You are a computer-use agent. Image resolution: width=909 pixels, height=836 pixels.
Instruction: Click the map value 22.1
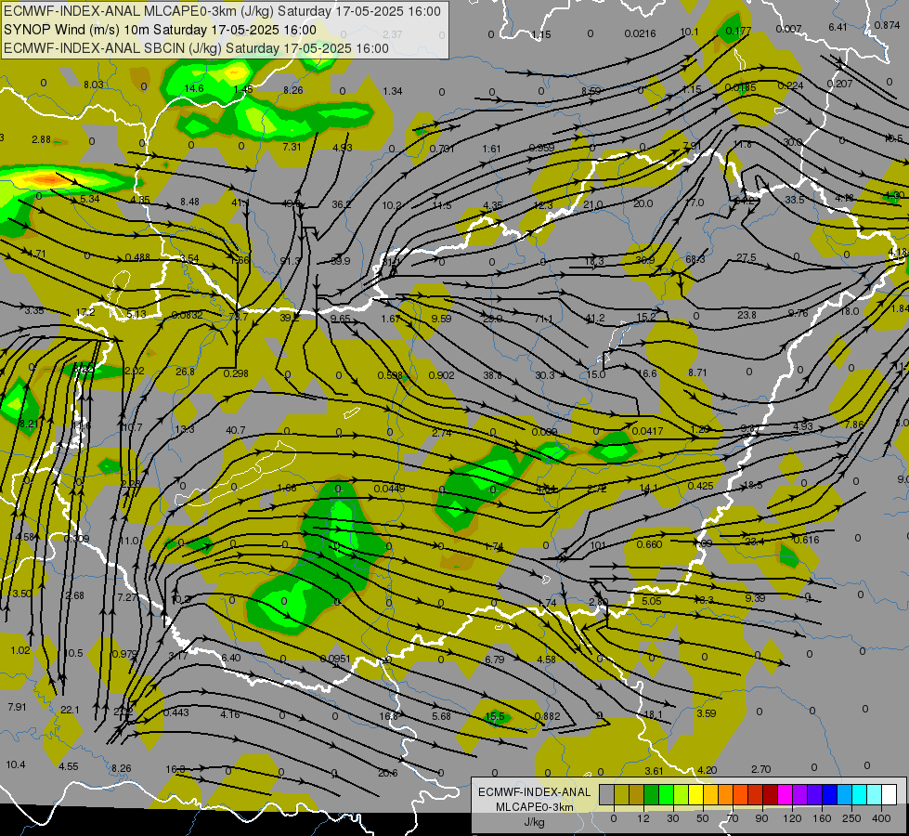click(x=70, y=710)
